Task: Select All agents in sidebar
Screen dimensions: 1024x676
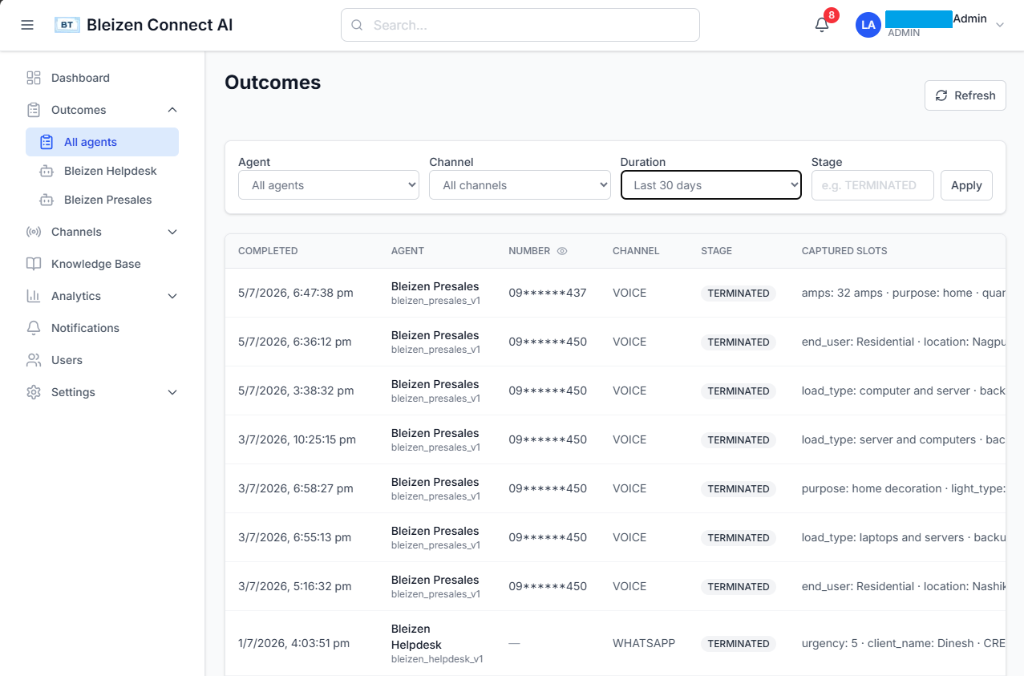Action: [103, 142]
